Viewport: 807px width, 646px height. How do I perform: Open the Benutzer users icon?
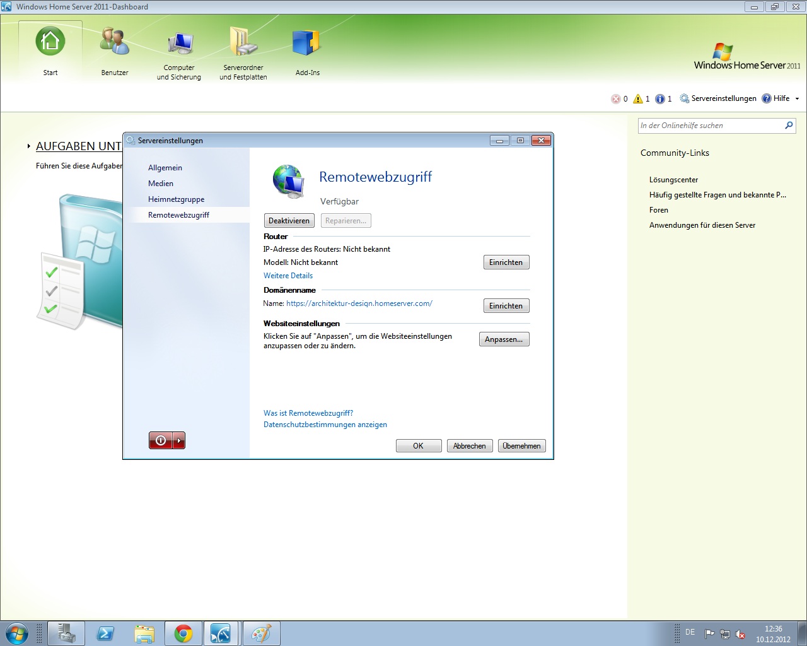tap(115, 42)
